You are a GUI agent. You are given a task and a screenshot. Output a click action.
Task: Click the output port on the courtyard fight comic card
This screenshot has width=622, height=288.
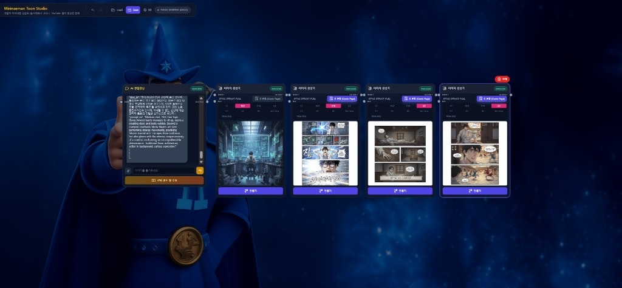[511, 95]
